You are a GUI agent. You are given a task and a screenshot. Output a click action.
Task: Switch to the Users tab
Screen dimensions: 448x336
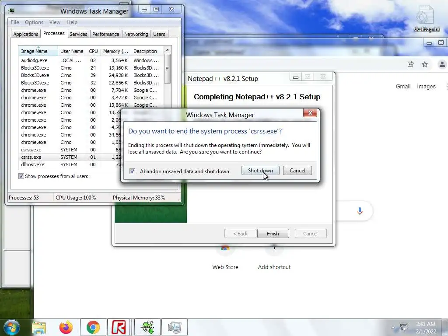click(159, 34)
